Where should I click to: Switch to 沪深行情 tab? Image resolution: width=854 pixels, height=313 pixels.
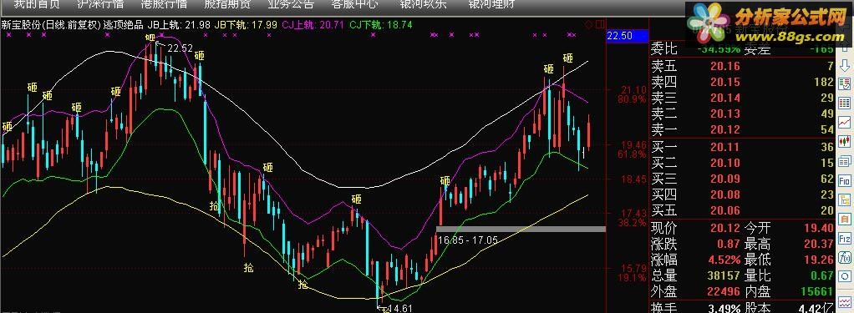coord(100,5)
